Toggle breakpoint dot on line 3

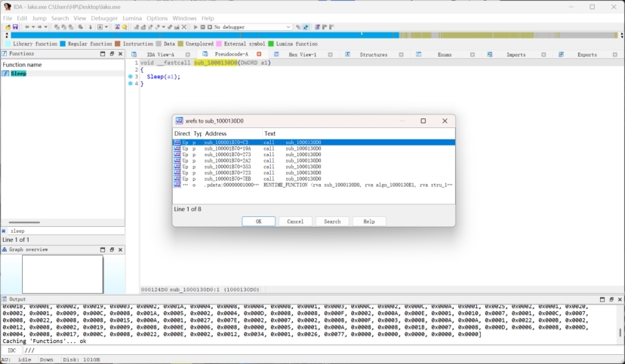131,76
